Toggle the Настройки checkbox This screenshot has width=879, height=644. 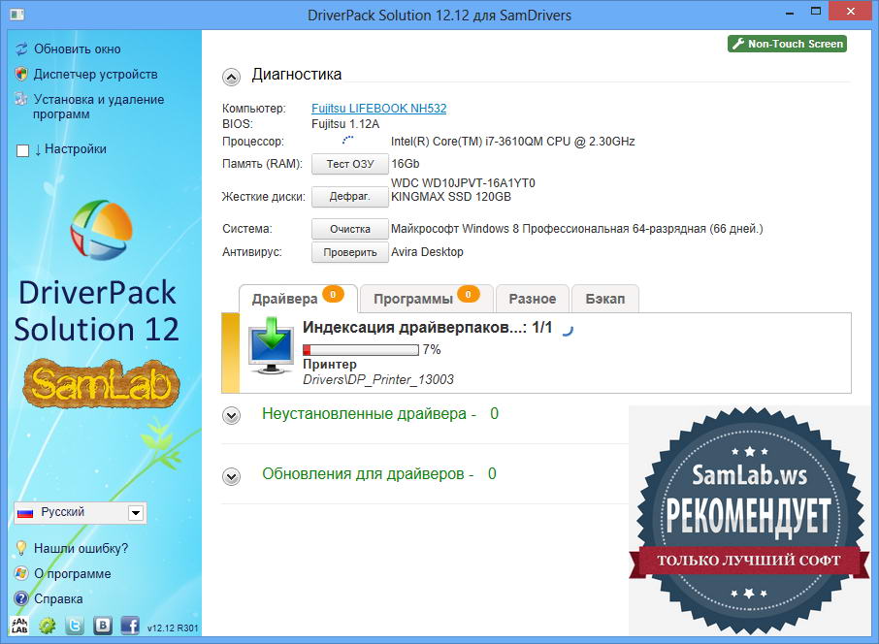pos(23,150)
